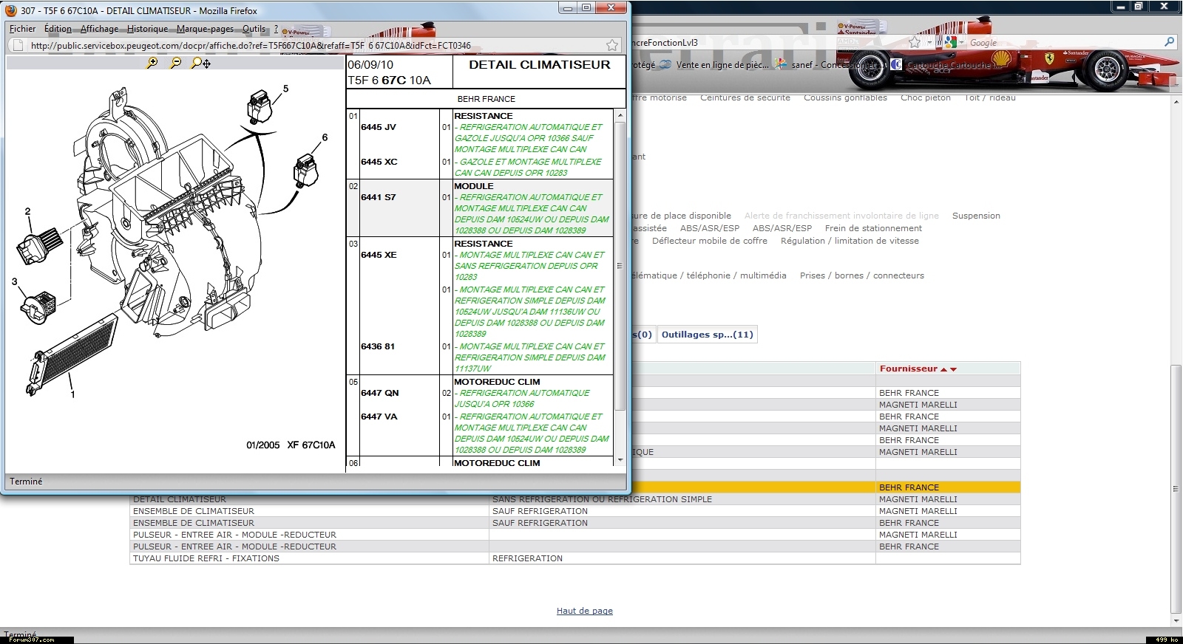Image resolution: width=1183 pixels, height=644 pixels.
Task: Open the Fichier menu
Action: coord(22,29)
